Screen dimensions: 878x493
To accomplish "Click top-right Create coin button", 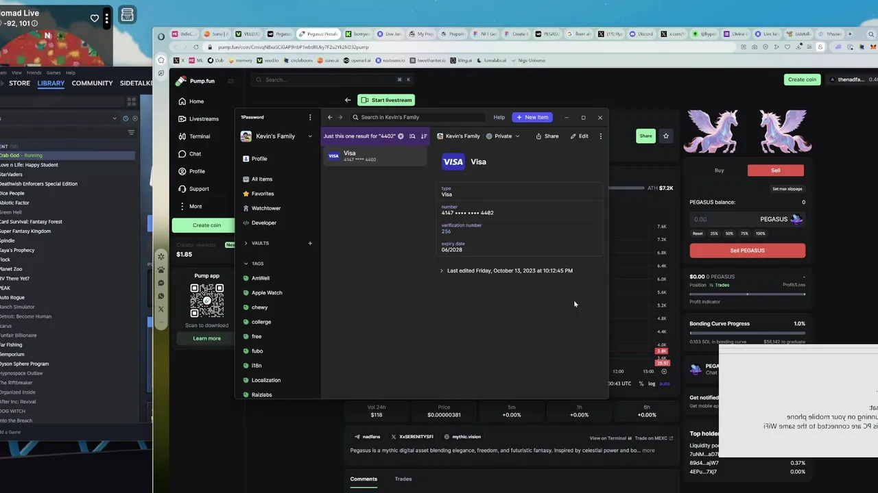I will 802,79.
